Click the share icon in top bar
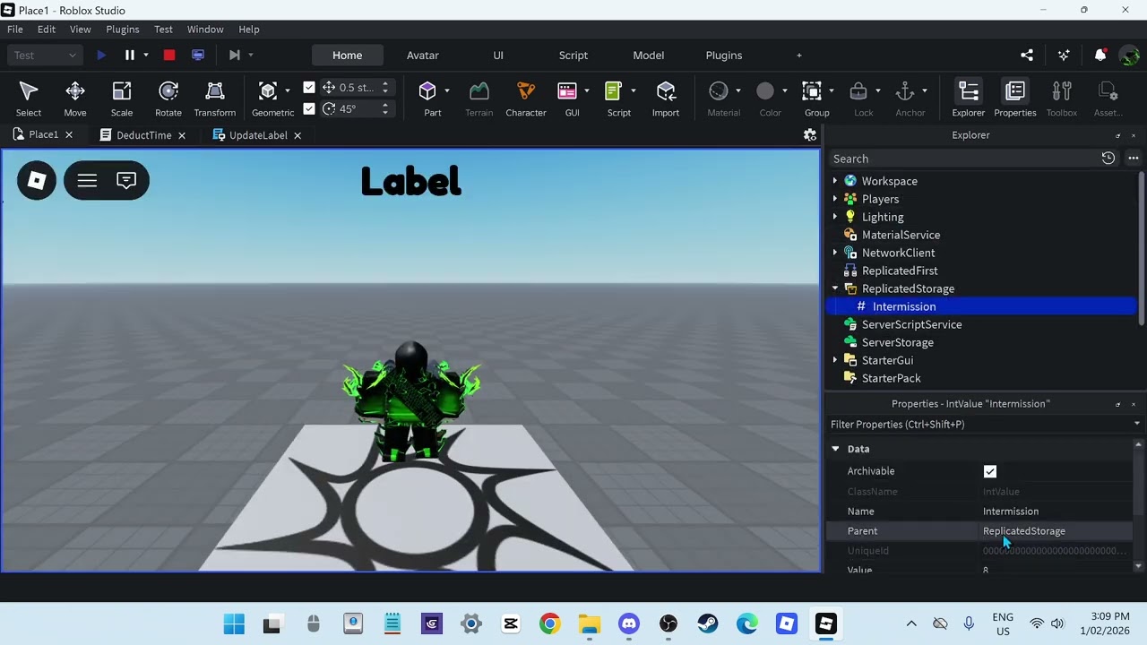 coord(1027,56)
